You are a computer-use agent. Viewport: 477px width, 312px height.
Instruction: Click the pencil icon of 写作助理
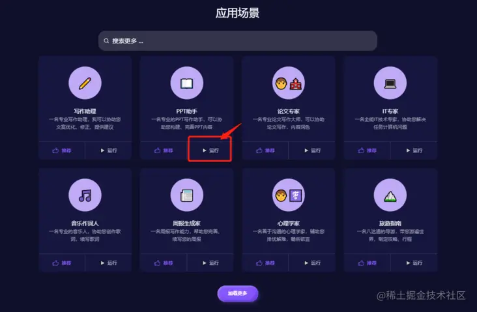point(85,83)
